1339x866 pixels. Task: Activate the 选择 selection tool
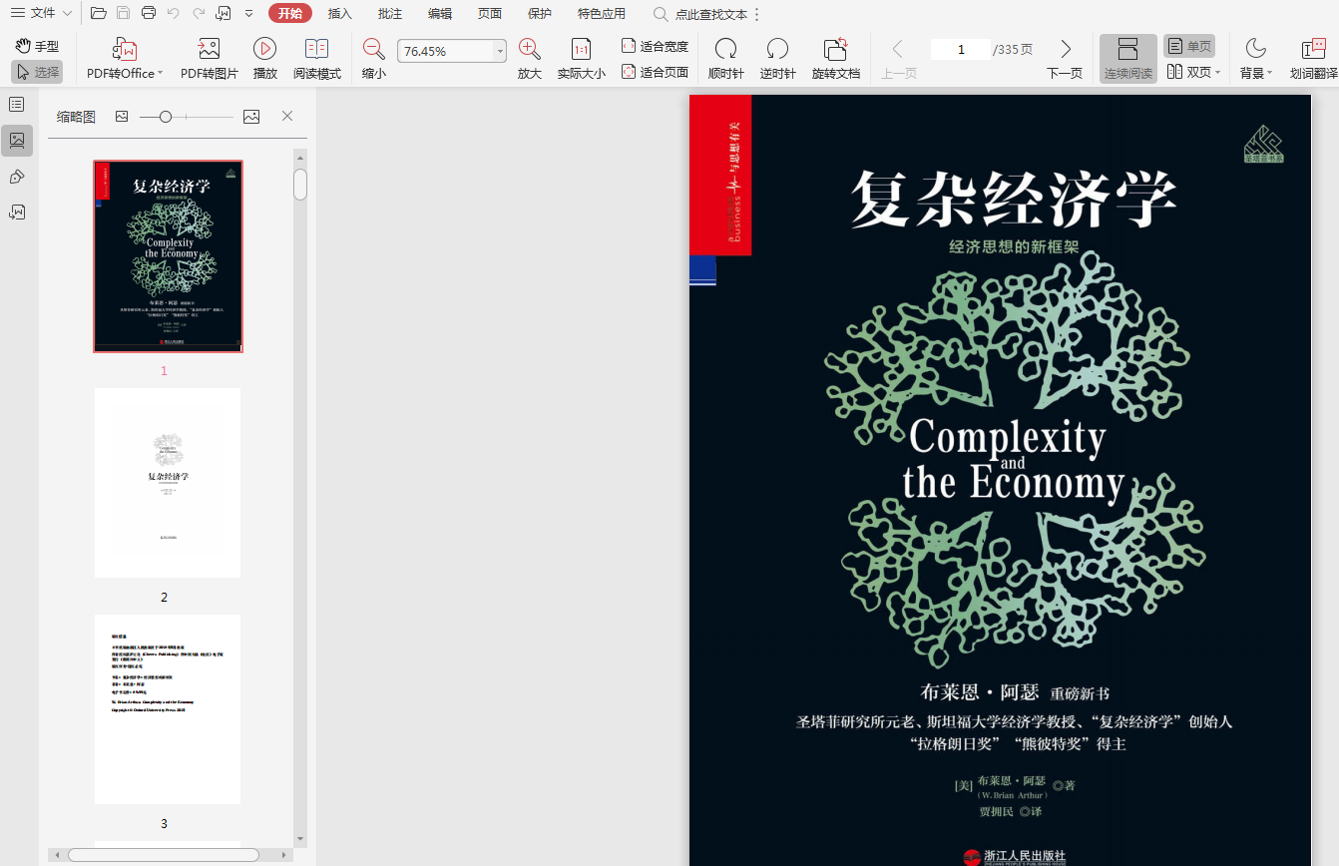[x=37, y=72]
